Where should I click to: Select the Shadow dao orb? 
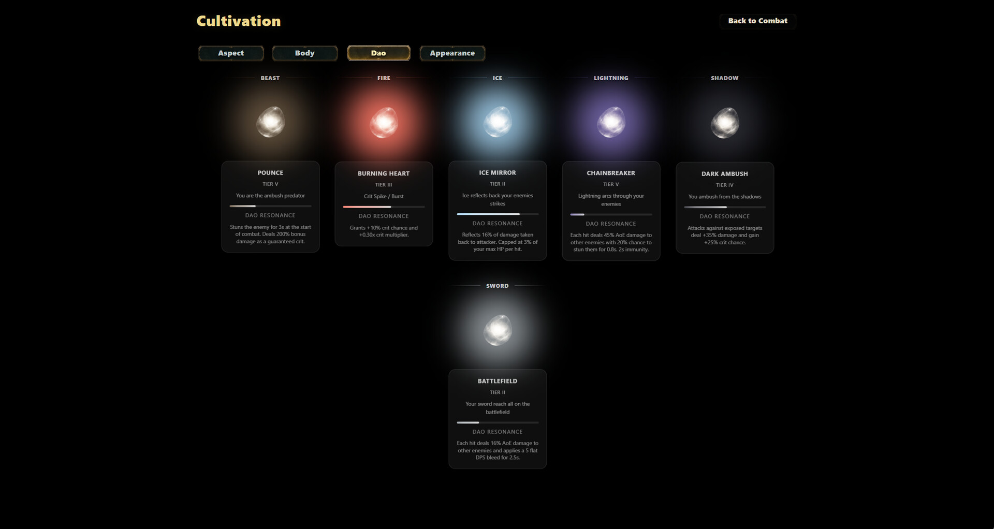[x=725, y=122]
